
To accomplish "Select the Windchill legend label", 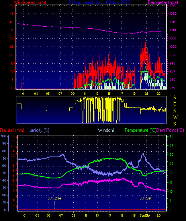I will pos(107,130).
